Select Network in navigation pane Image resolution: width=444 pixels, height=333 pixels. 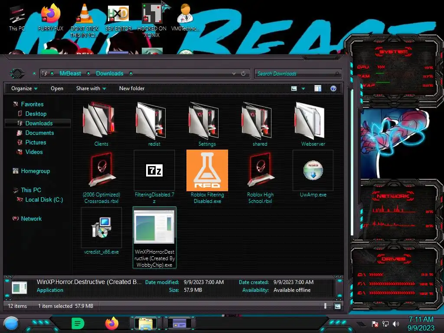coord(31,219)
